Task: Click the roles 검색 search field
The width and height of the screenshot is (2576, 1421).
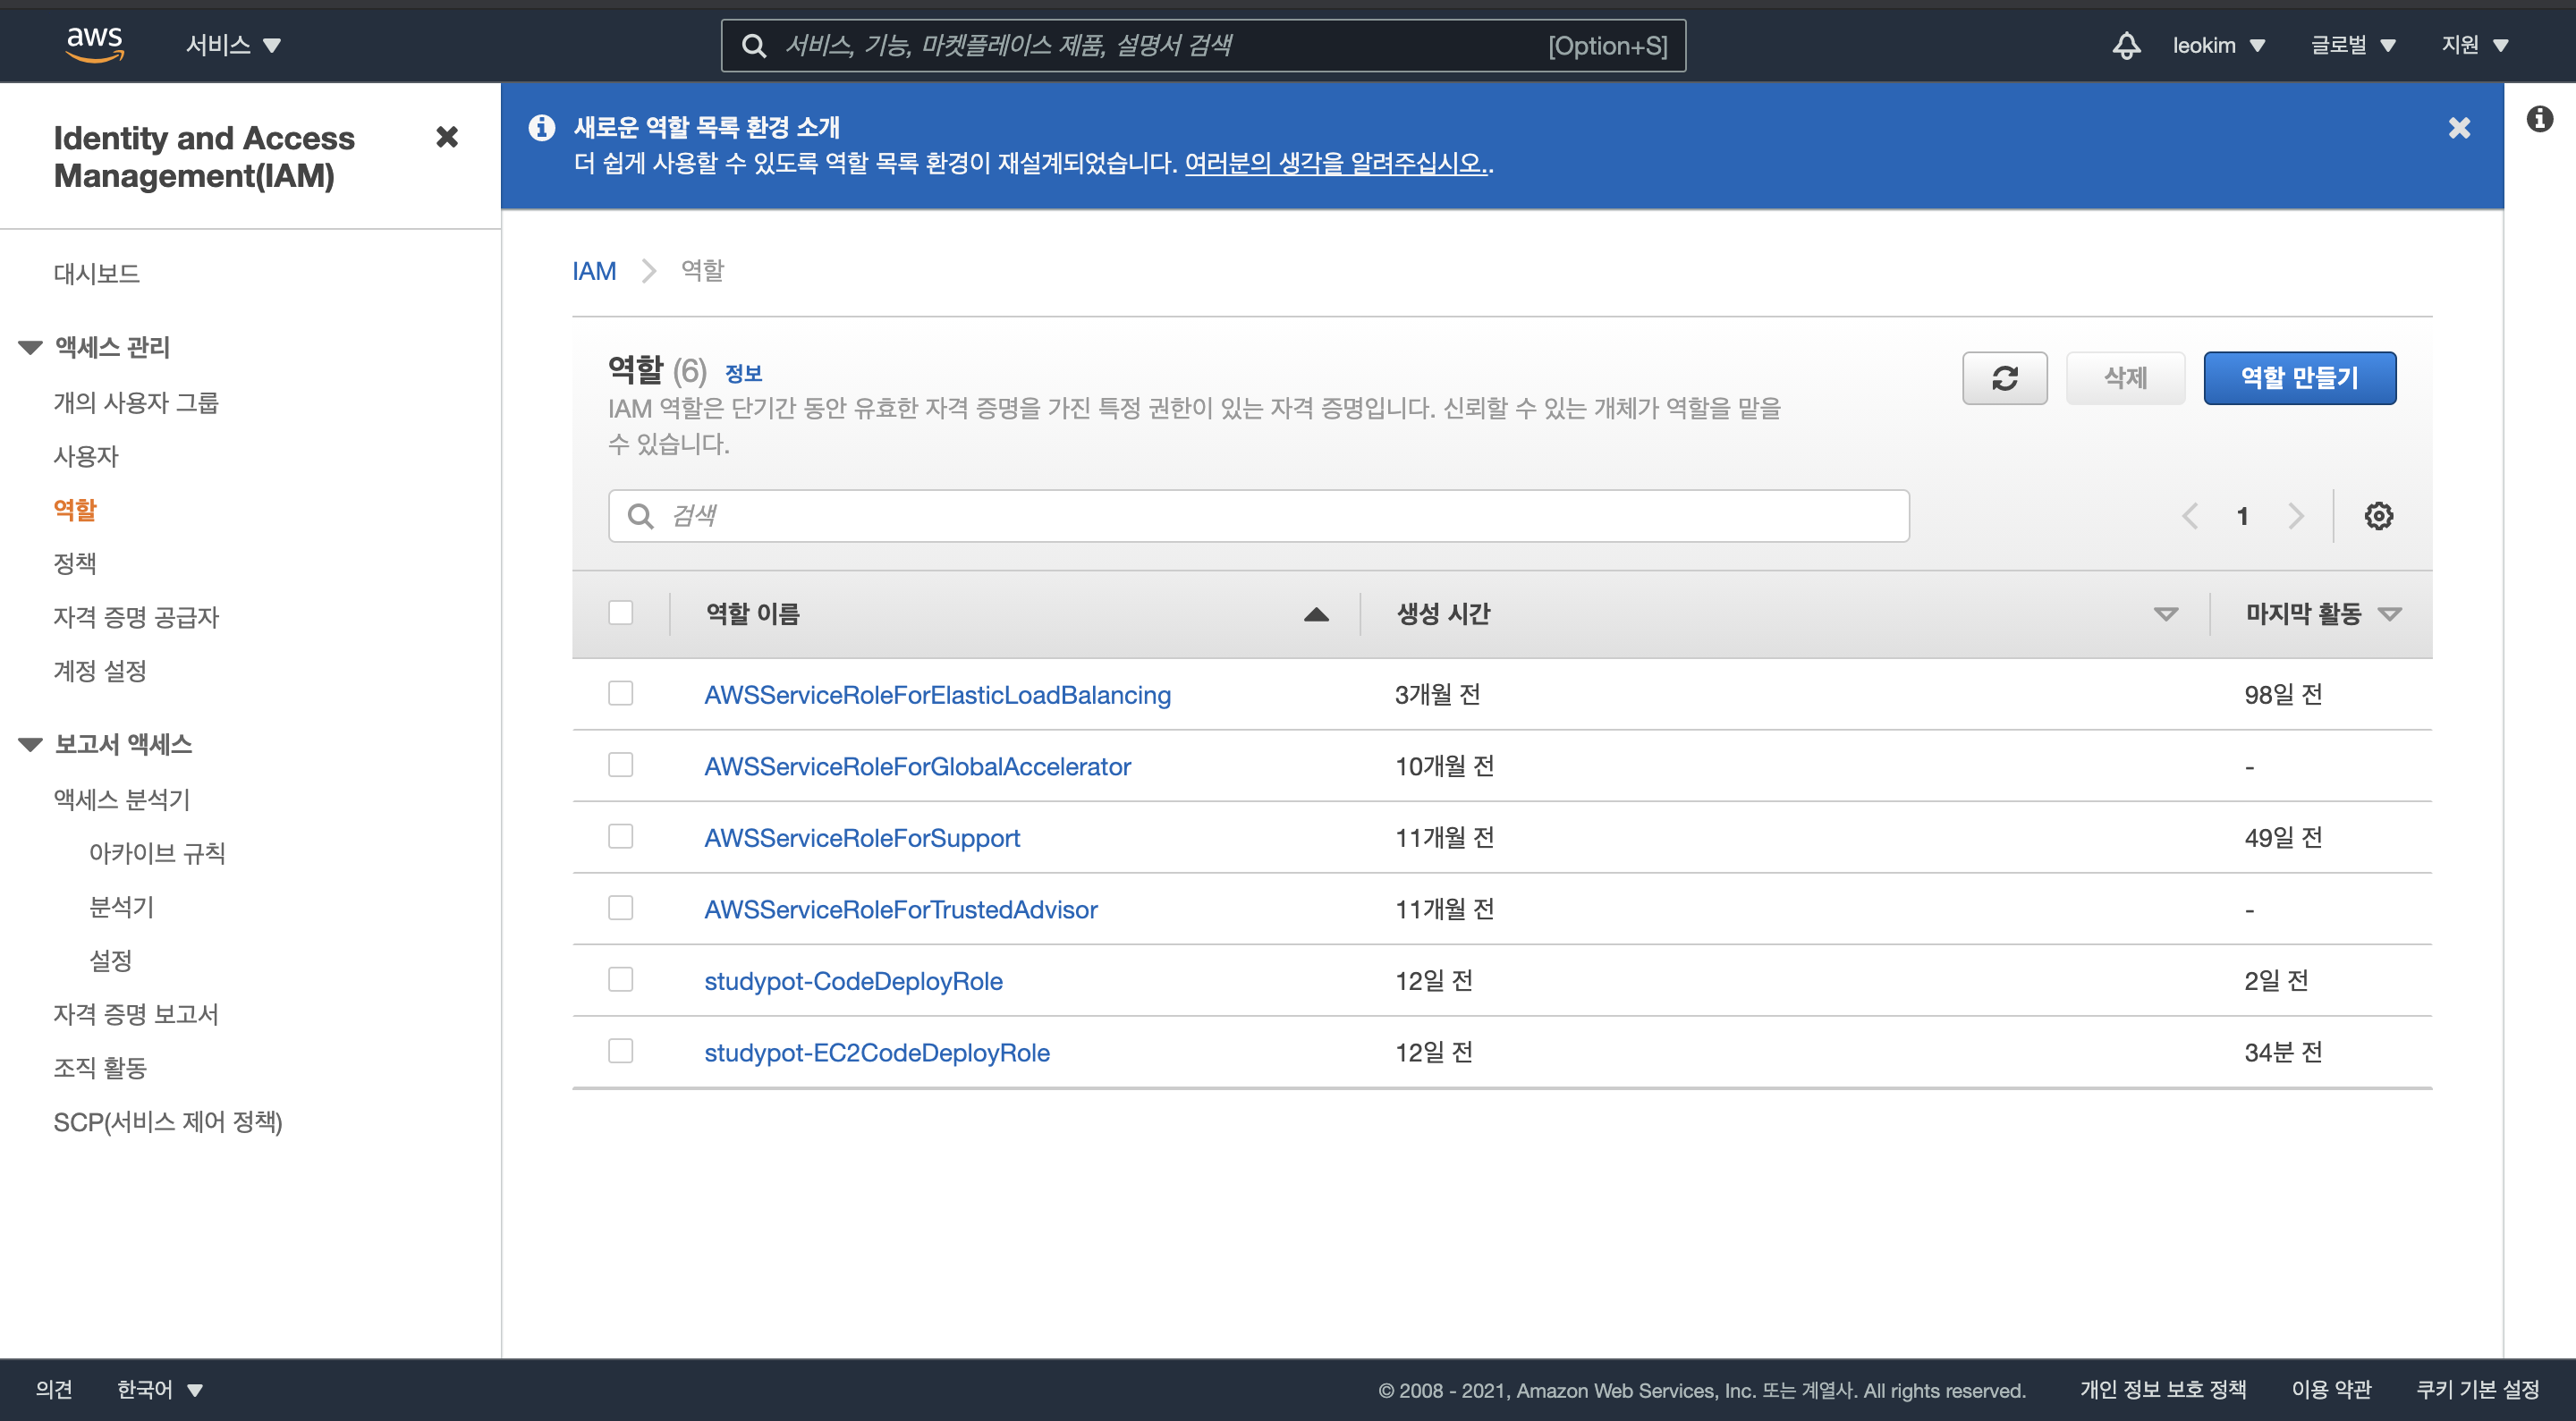Action: click(1258, 516)
